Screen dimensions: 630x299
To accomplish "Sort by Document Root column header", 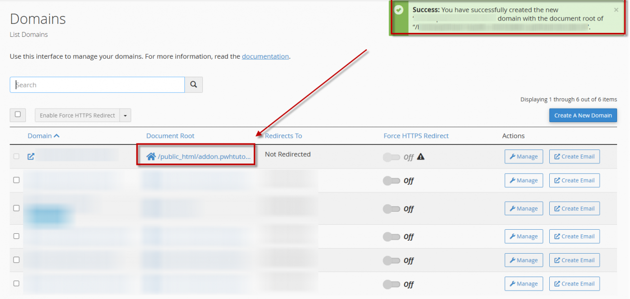I will pos(170,136).
